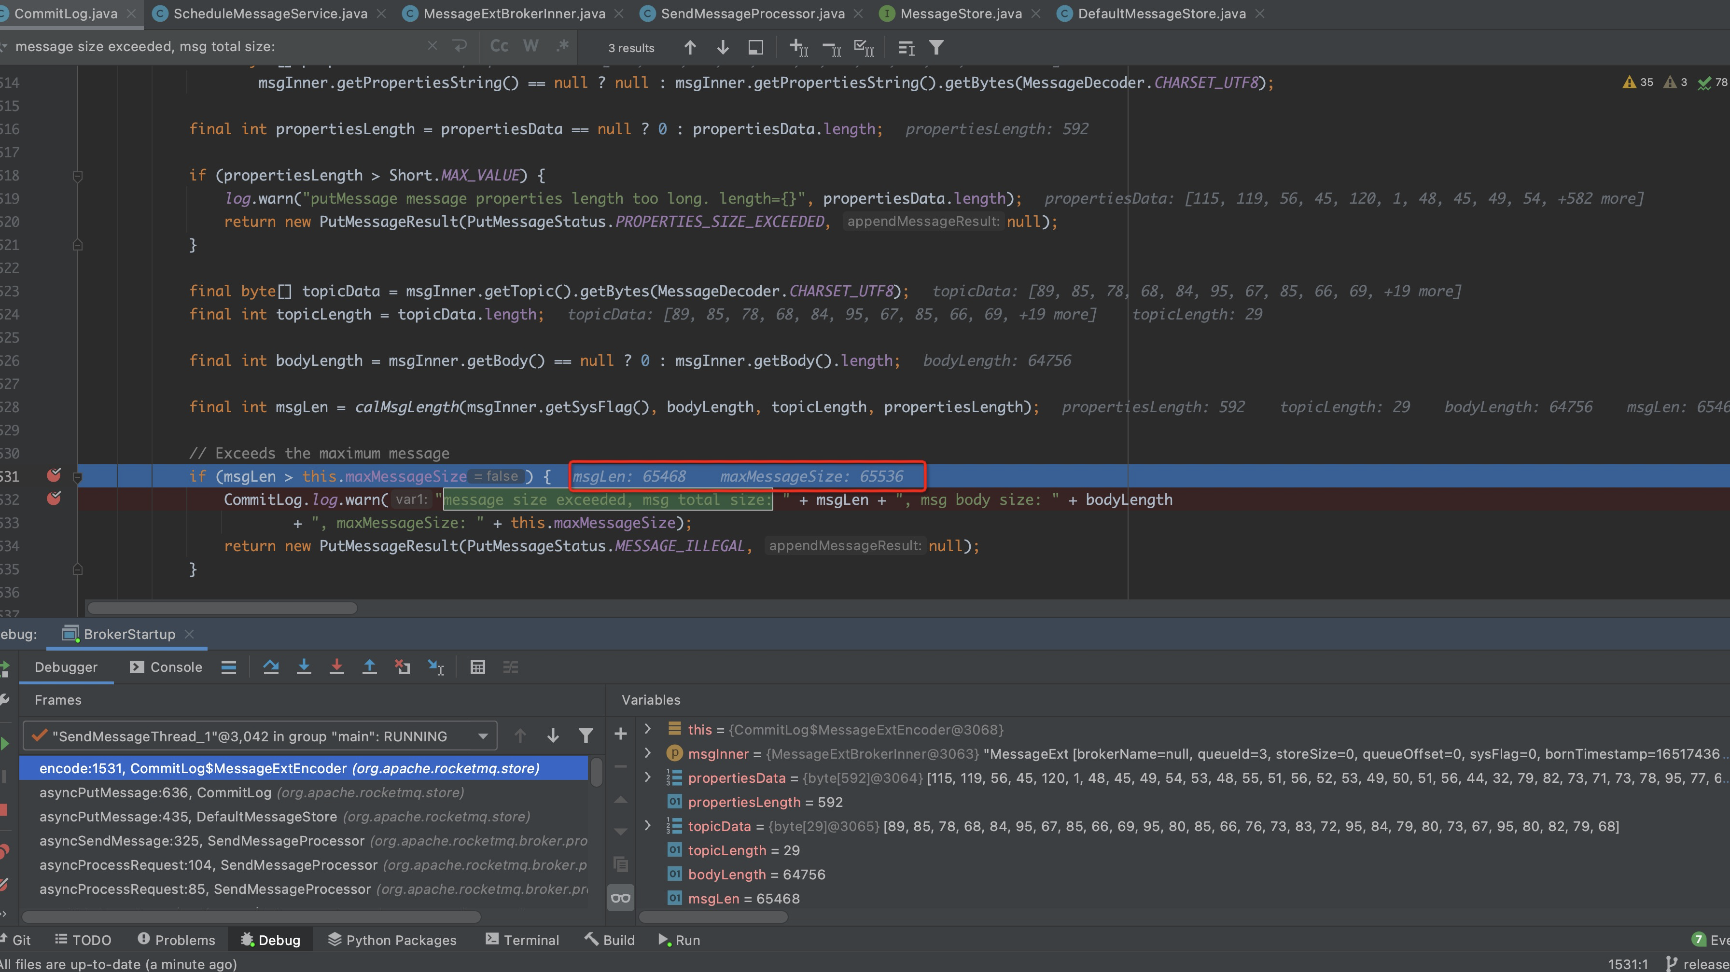This screenshot has width=1730, height=972.
Task: Click the Step Out debugger icon
Action: point(369,667)
